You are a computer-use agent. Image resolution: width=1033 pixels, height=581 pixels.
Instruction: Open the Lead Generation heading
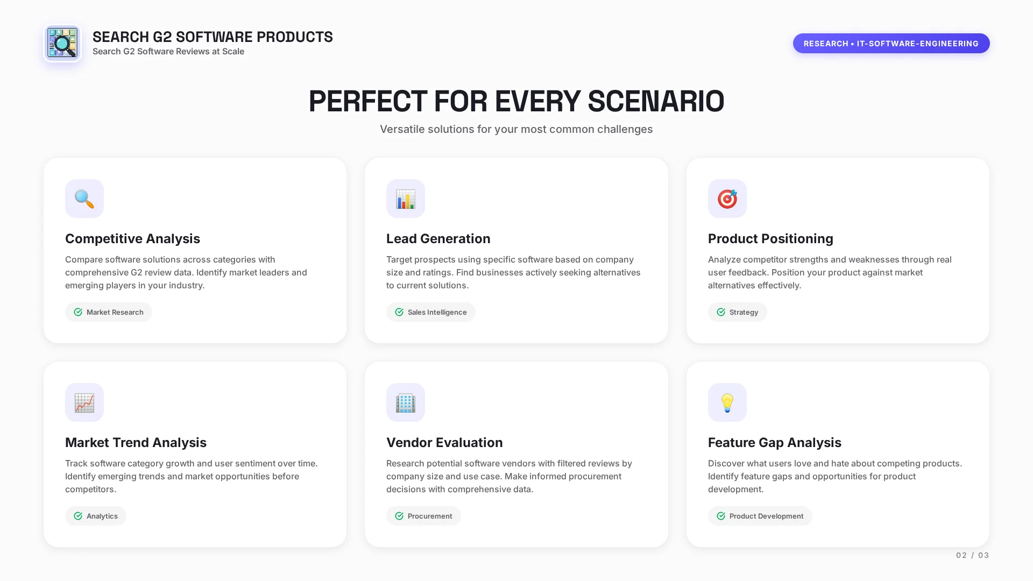pyautogui.click(x=438, y=238)
